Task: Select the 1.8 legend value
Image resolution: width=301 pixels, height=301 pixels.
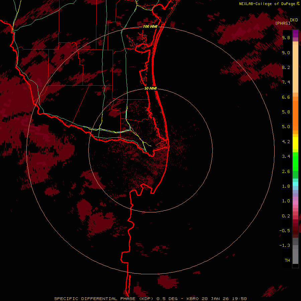Action: 286,186
